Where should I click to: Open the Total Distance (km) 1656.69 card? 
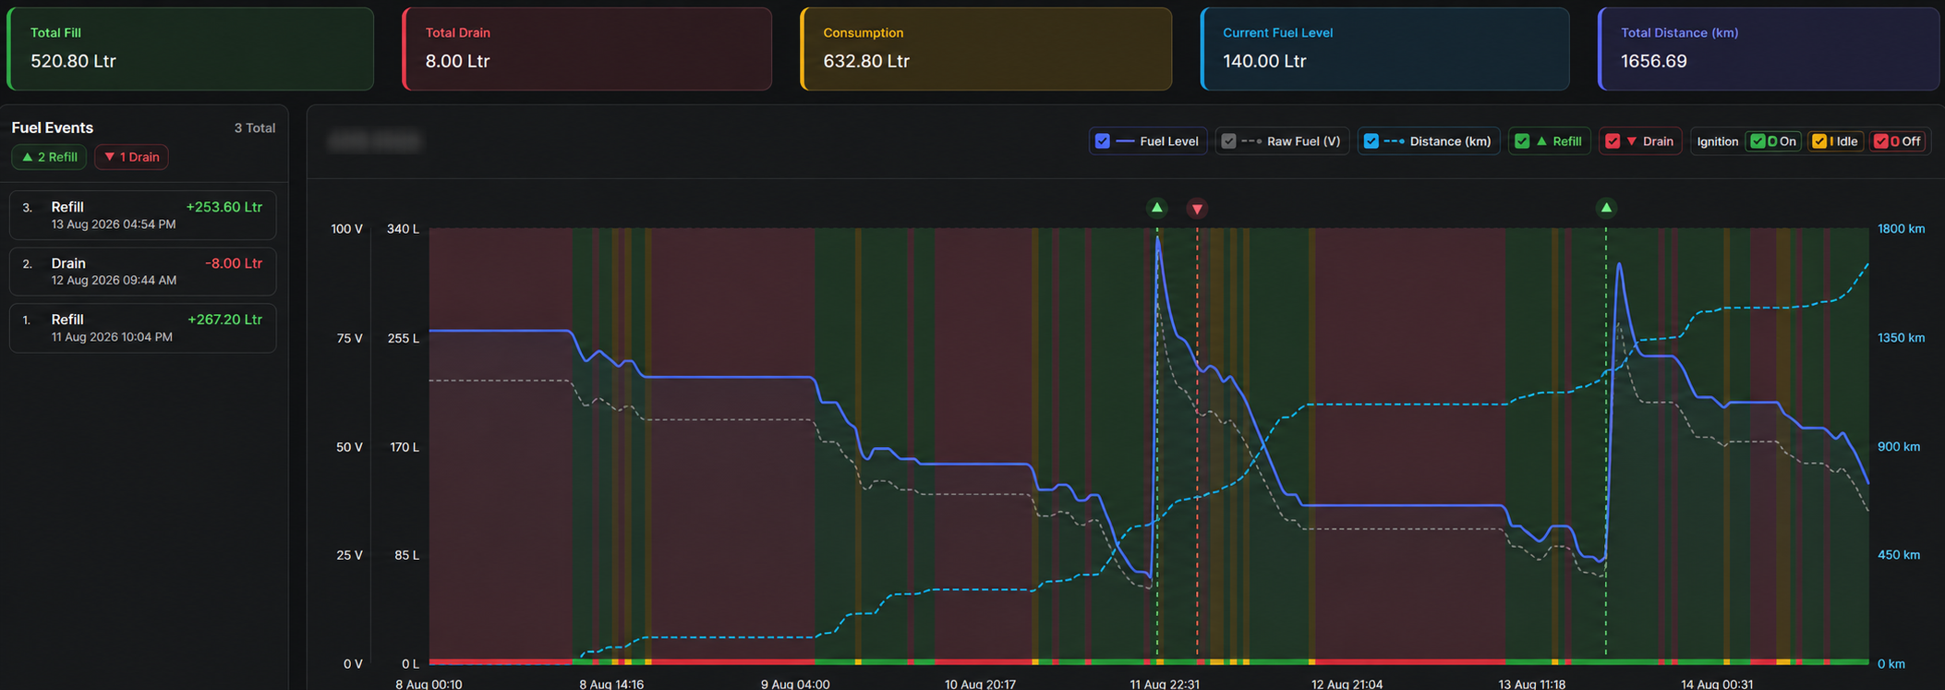tap(1769, 49)
